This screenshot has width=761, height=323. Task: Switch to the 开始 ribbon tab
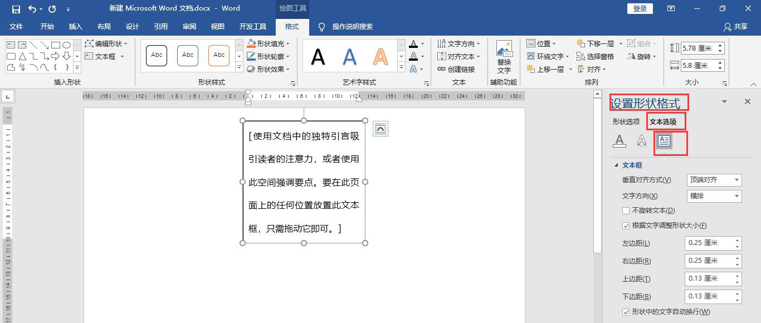tap(47, 26)
